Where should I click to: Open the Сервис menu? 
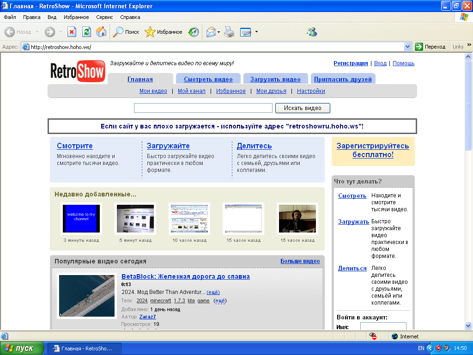coord(104,17)
